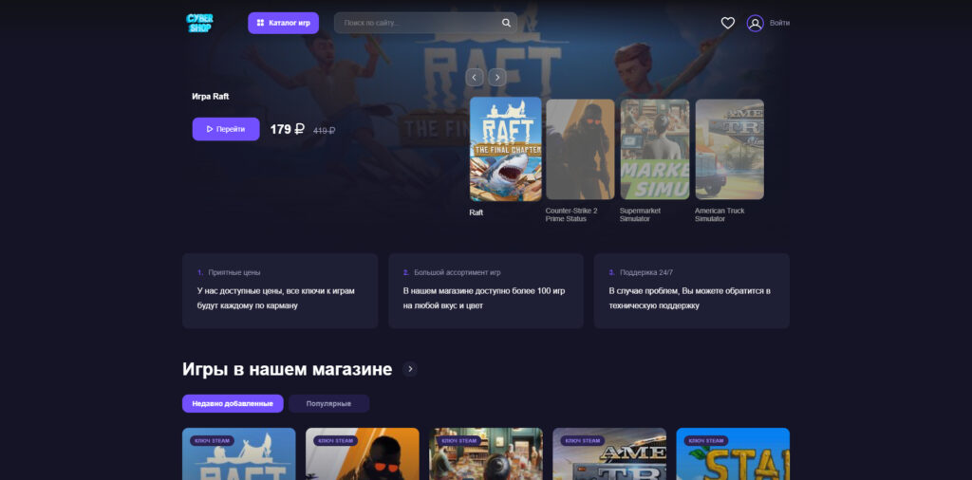Click the Войти login link
Screen dimensions: 972x480
tap(779, 23)
